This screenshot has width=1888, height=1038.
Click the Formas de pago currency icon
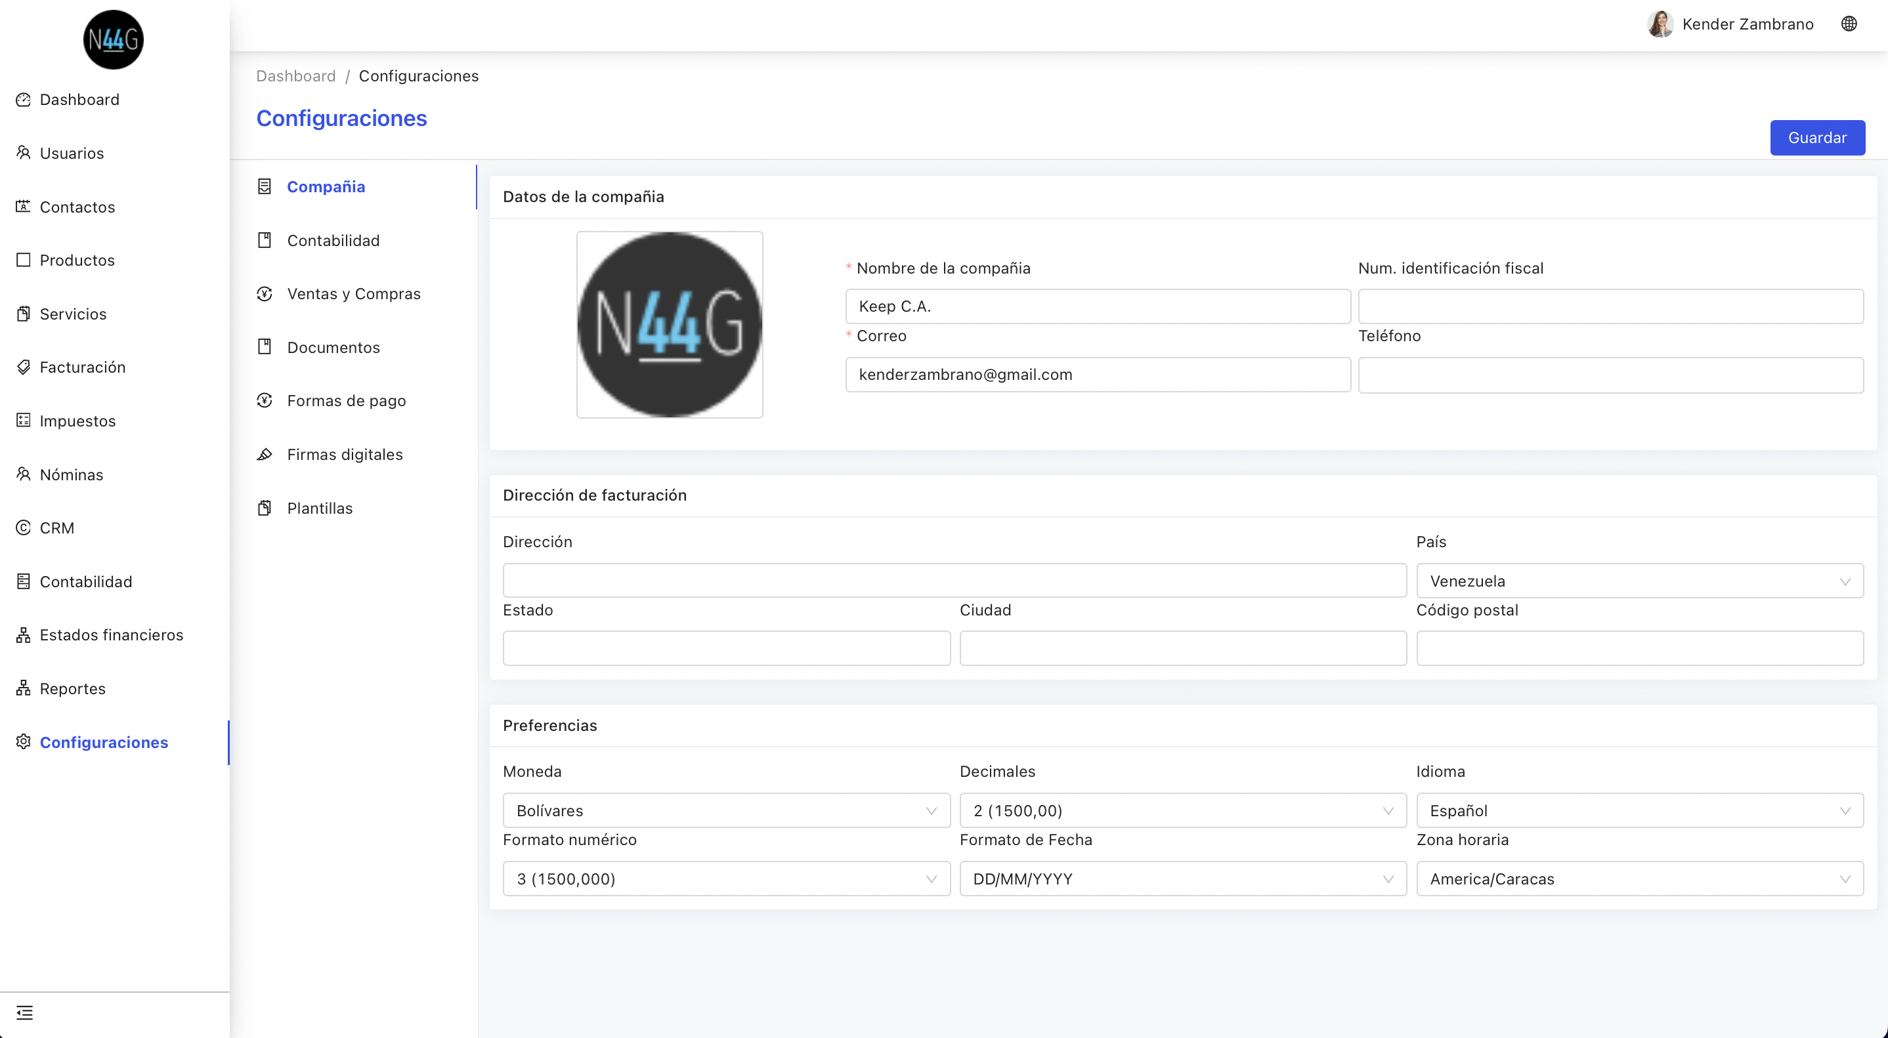coord(265,401)
